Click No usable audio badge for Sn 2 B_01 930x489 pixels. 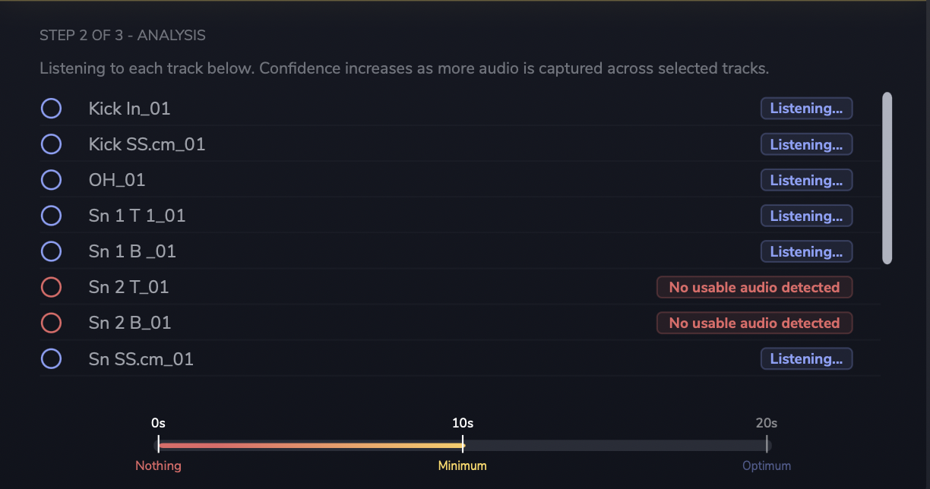tap(754, 323)
